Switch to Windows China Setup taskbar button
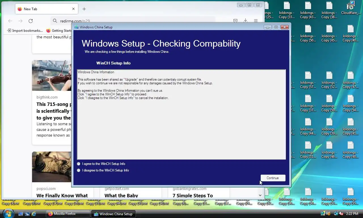363x218 pixels. point(113,214)
